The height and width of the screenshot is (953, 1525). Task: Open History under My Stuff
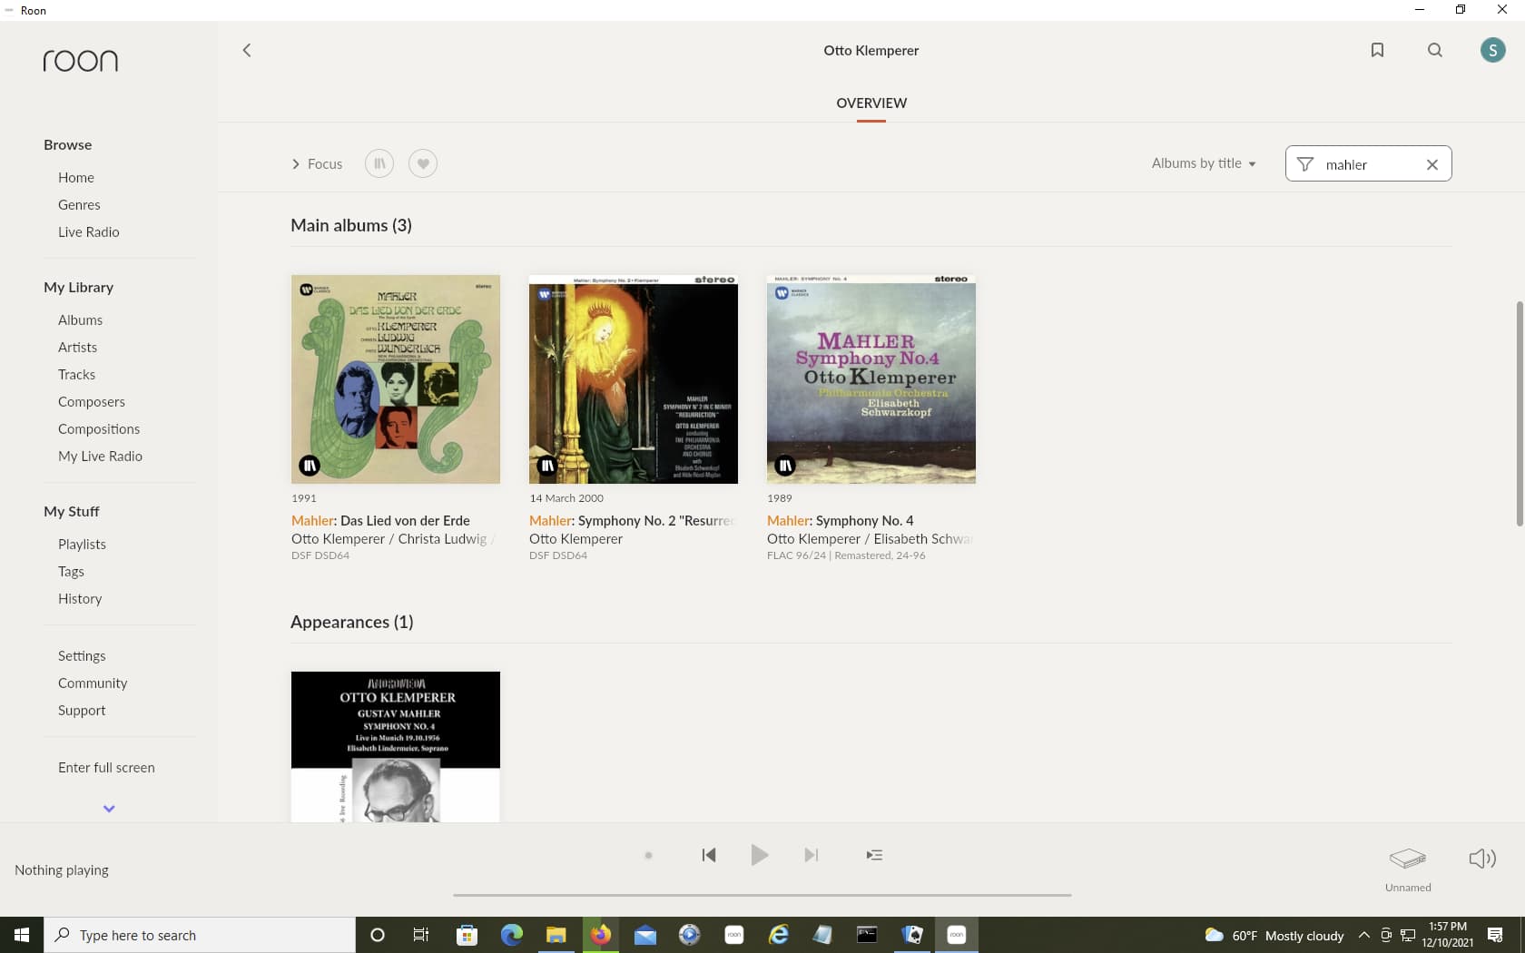[80, 598]
